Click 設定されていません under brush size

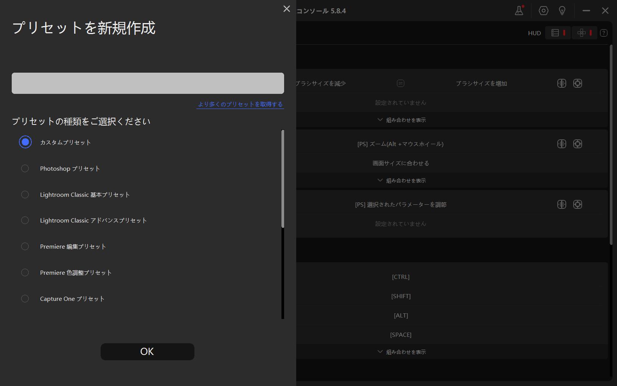[401, 103]
